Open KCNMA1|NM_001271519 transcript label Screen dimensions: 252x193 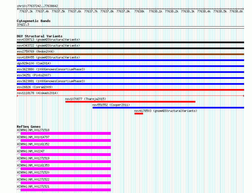(33, 158)
